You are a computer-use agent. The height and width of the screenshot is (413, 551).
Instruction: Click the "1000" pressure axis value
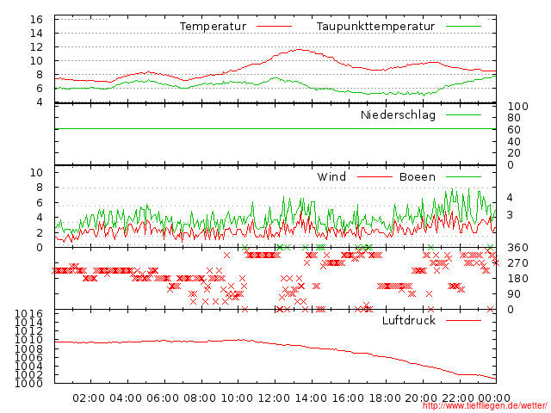coord(28,383)
